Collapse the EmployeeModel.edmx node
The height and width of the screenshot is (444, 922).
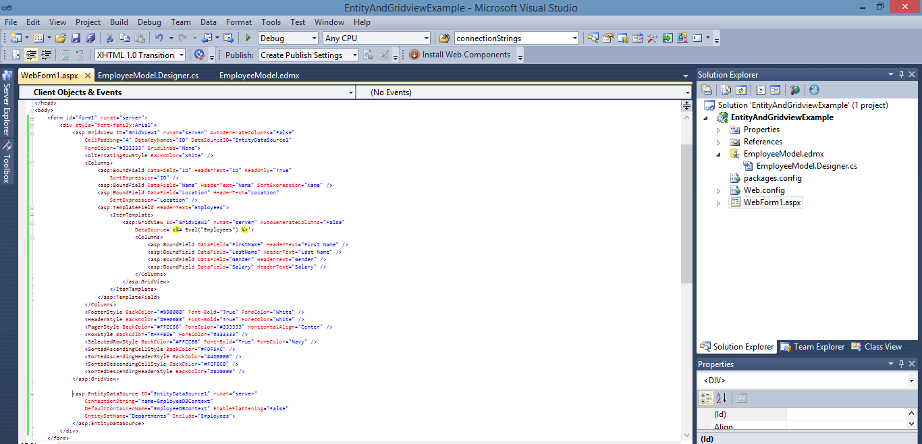pos(719,154)
